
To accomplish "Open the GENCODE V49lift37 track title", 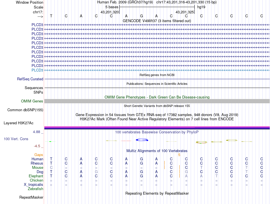I will pos(157,21).
